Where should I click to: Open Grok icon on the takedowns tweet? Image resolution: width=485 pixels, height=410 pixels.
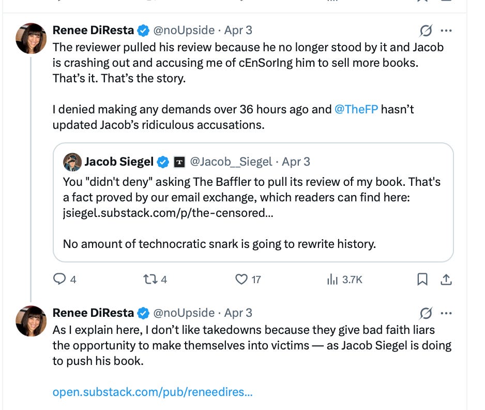coord(426,313)
